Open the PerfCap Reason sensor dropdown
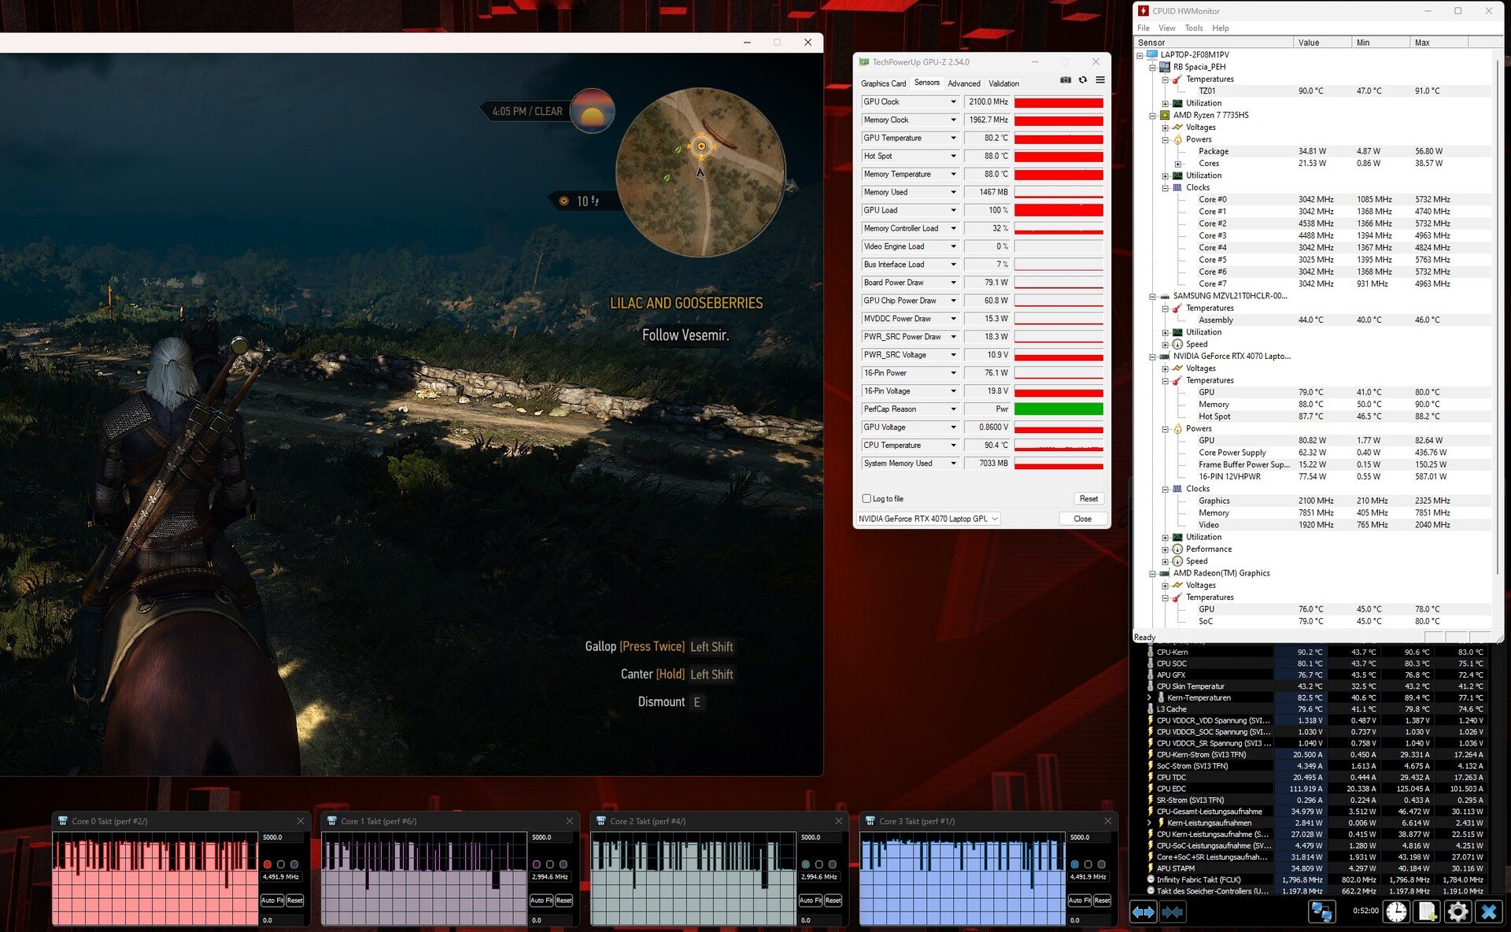Viewport: 1511px width, 932px height. [953, 409]
